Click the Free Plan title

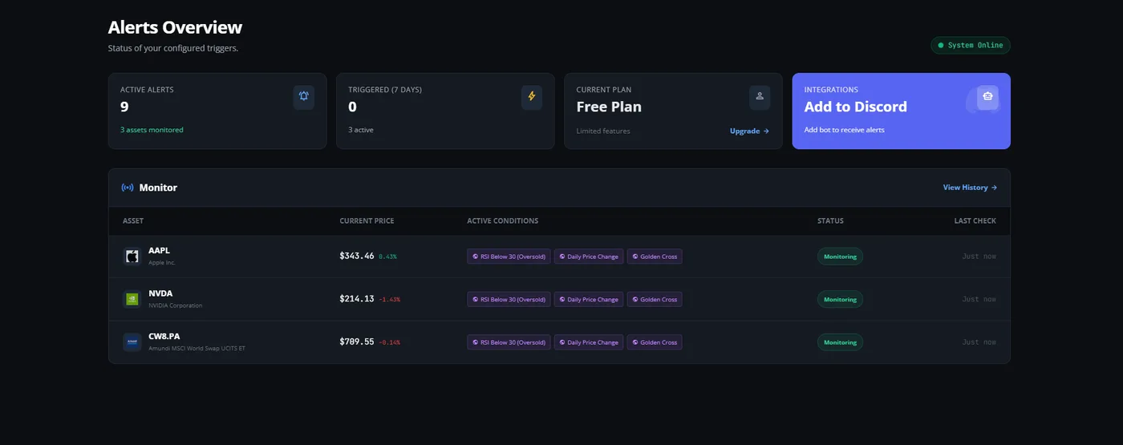pos(609,107)
